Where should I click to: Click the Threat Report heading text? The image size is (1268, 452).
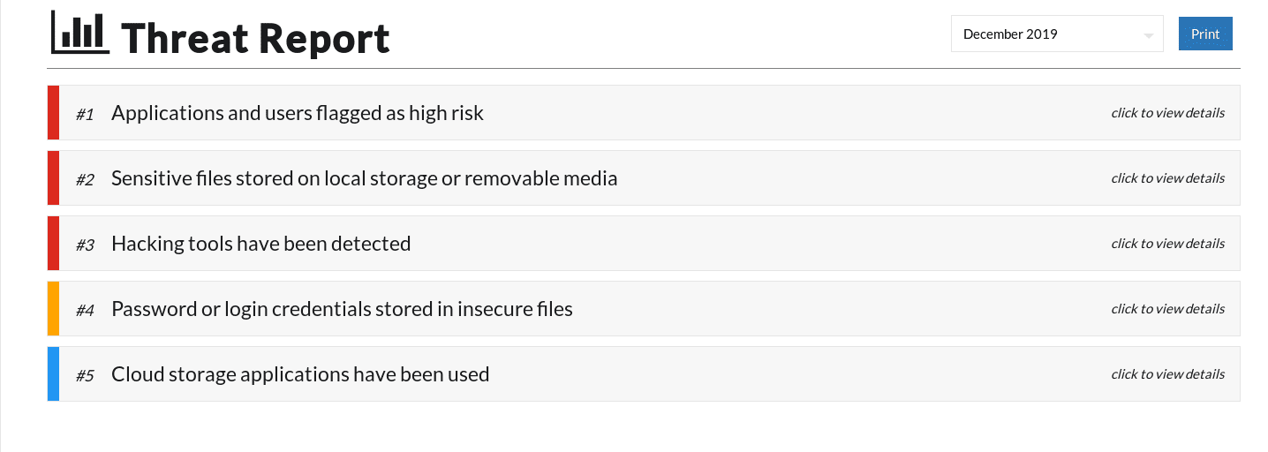[255, 38]
